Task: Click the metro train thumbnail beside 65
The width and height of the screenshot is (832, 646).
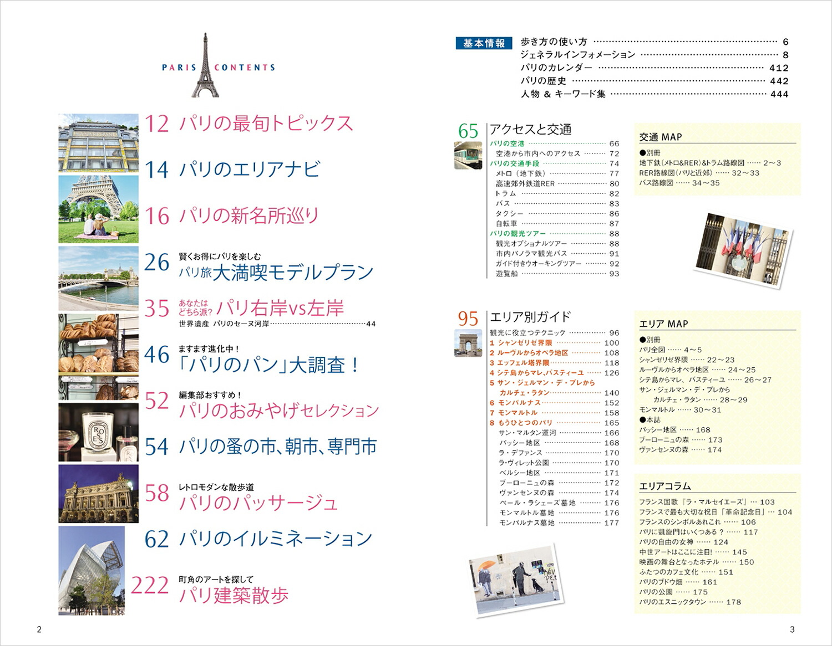Action: (x=468, y=155)
